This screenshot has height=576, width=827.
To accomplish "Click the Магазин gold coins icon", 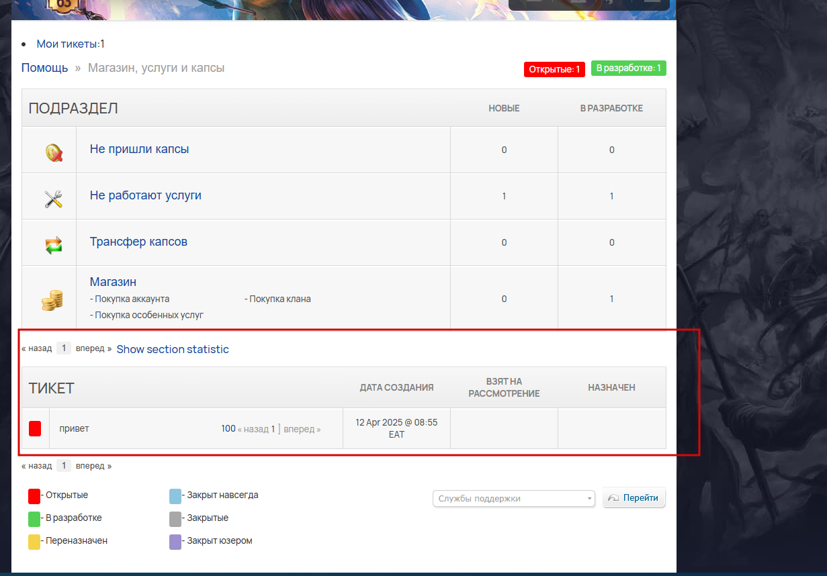I will 52,300.
